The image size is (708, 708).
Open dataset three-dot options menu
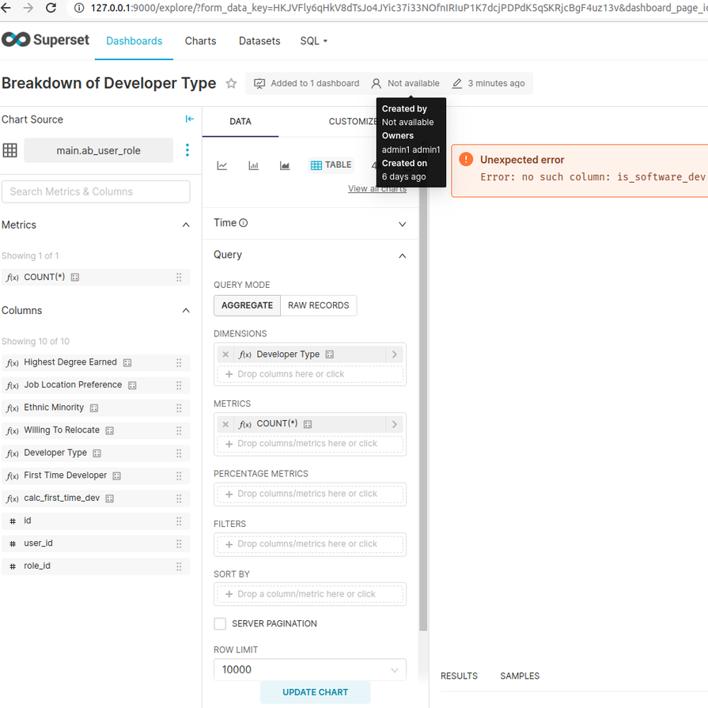coord(187,150)
